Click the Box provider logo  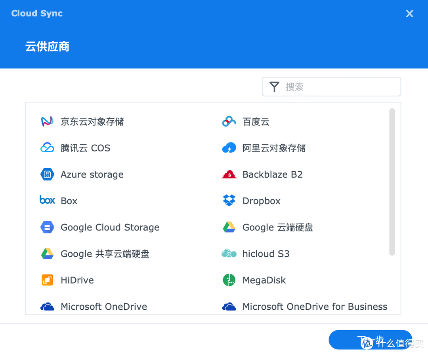tap(47, 201)
